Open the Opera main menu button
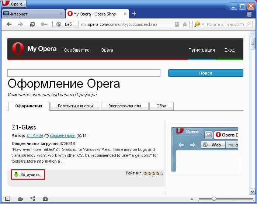257x204 pixels. tap(14, 4)
